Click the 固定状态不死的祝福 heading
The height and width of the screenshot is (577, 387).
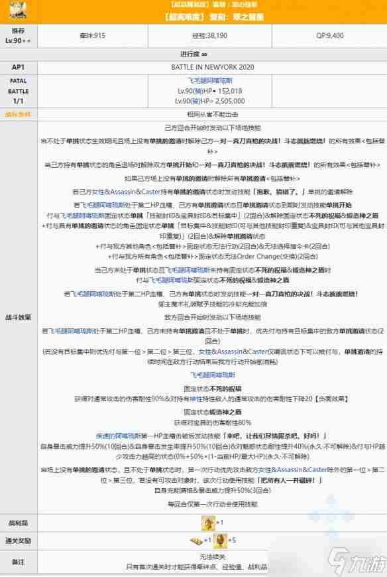click(213, 389)
